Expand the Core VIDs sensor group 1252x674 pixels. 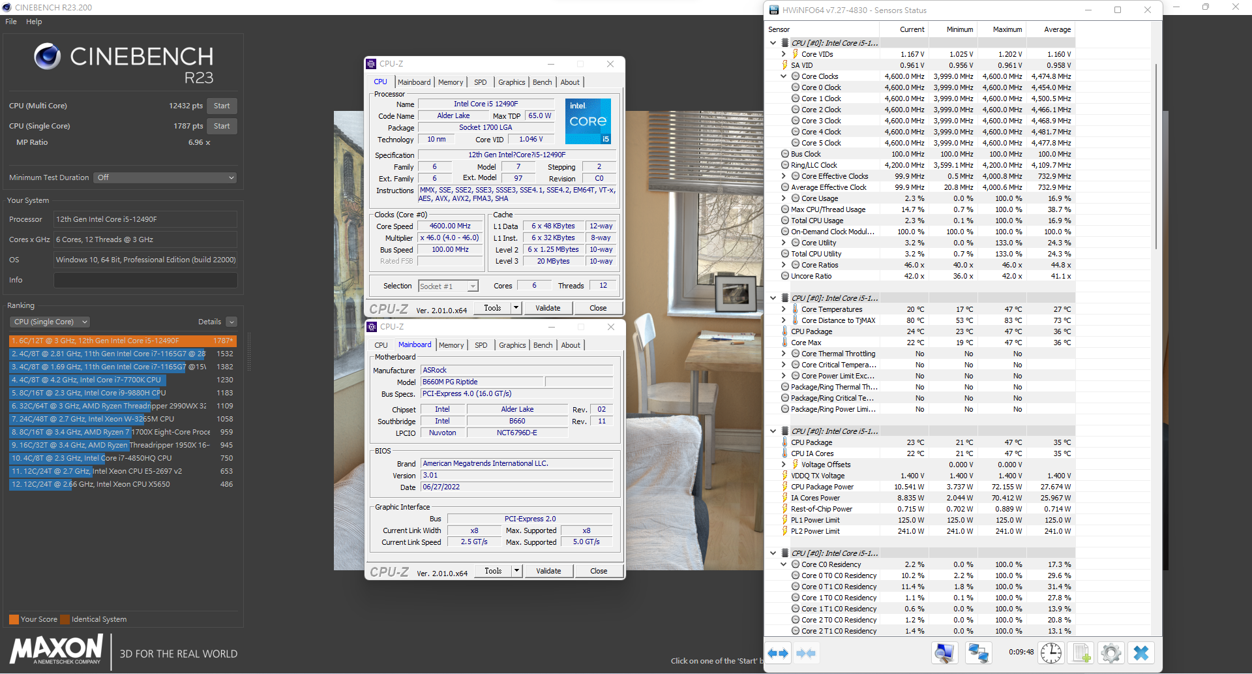point(784,54)
